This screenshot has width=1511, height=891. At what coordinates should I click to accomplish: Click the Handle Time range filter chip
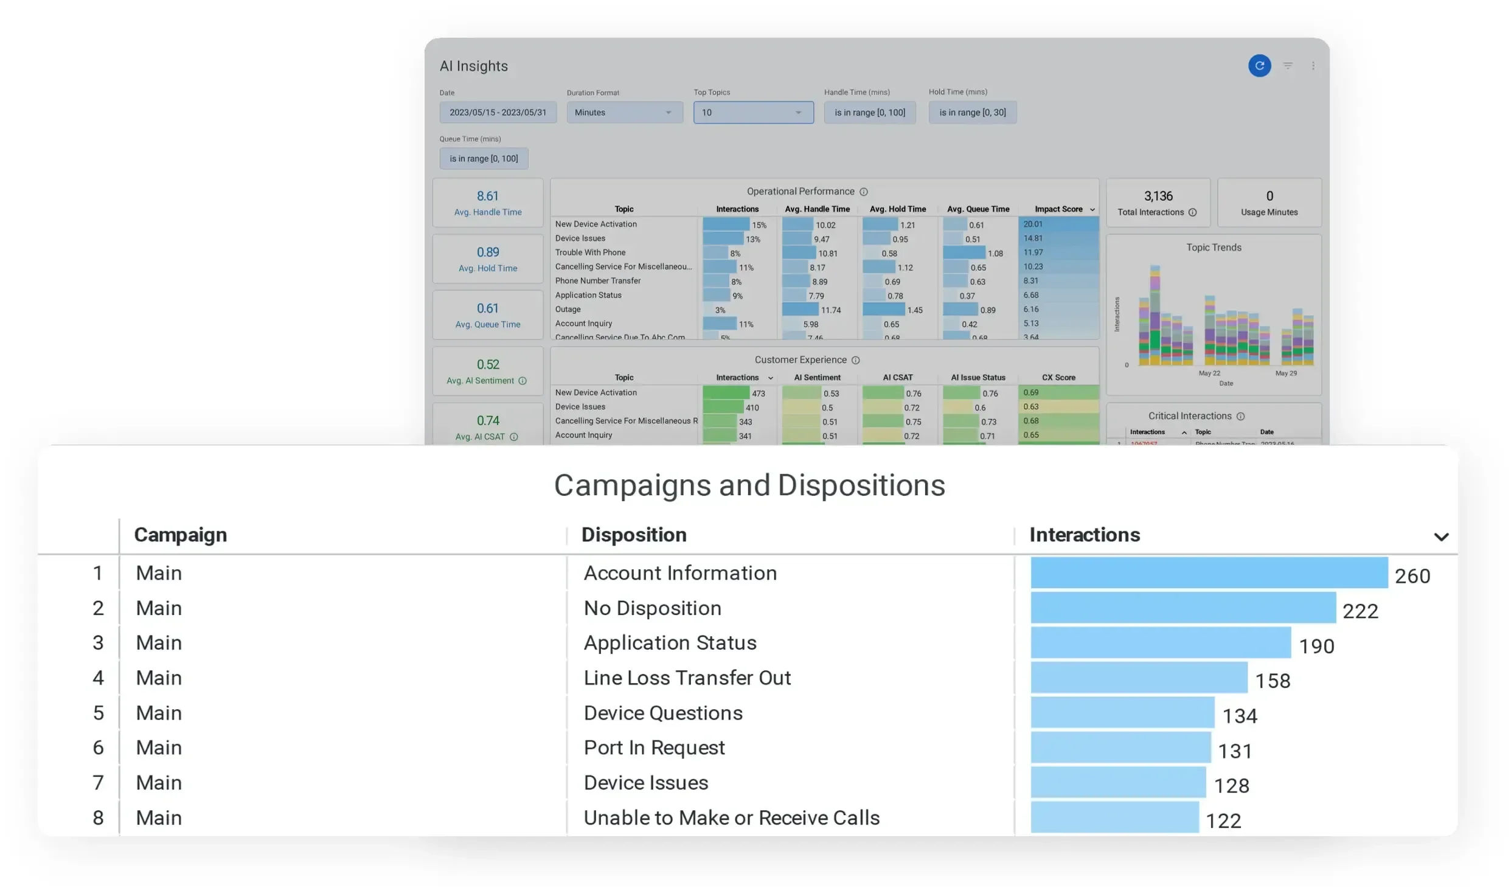pyautogui.click(x=869, y=113)
